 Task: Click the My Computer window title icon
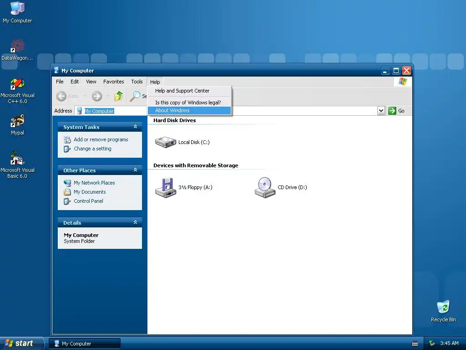coord(56,71)
